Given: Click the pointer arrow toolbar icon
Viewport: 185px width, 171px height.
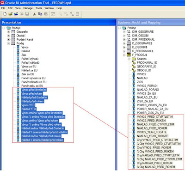Looking at the screenshot, I should tap(61, 14).
